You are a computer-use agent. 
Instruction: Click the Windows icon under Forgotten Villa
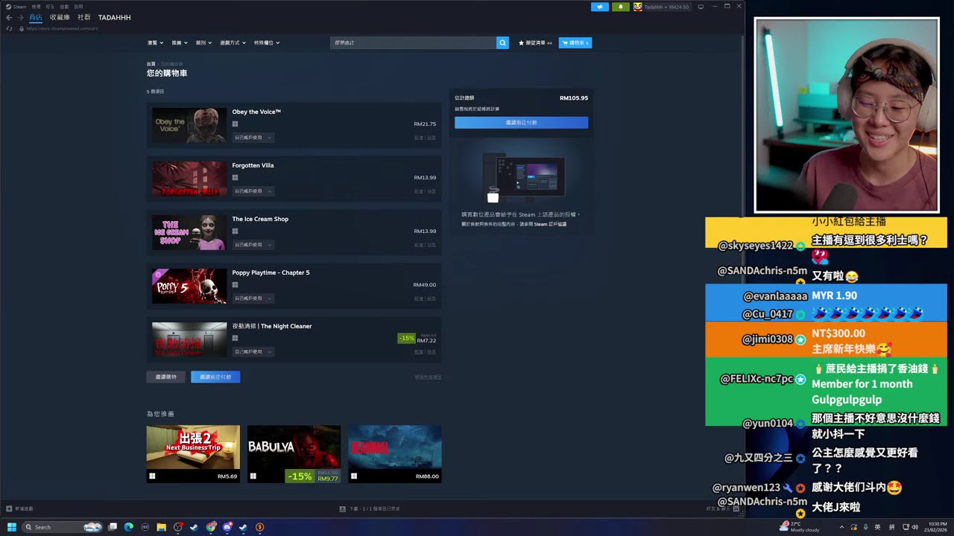[x=235, y=178]
